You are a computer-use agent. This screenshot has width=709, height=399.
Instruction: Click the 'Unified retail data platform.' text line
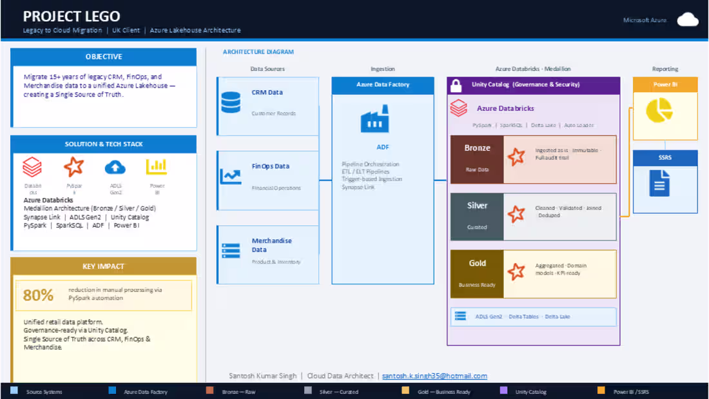pos(63,322)
